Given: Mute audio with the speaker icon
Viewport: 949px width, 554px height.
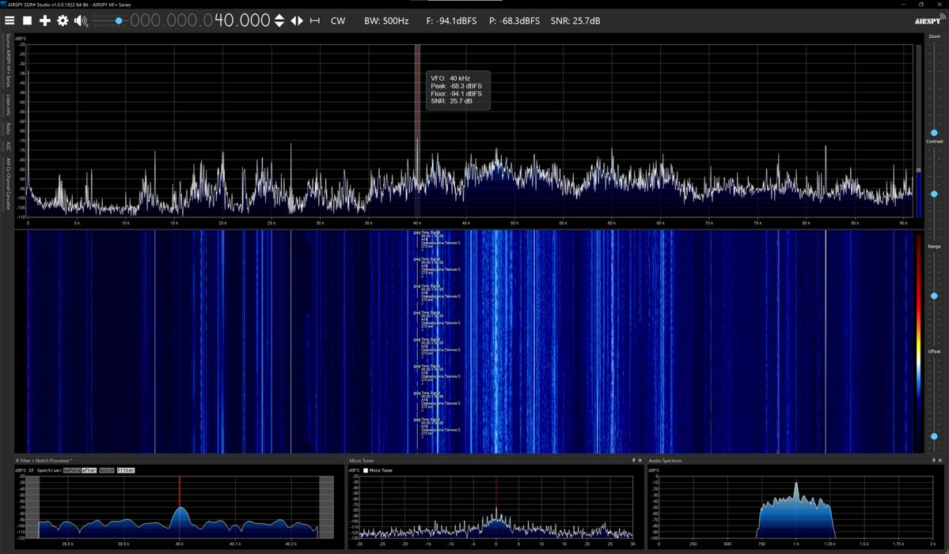Looking at the screenshot, I should [81, 21].
